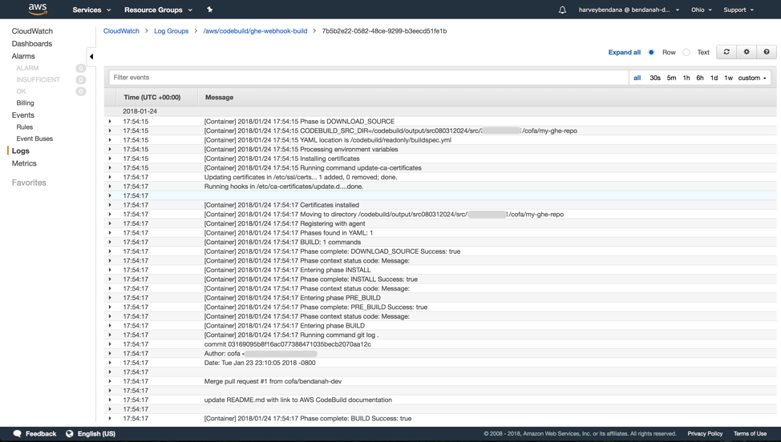The image size is (781, 442).
Task: Open Event Buses in the sidebar
Action: coord(34,139)
